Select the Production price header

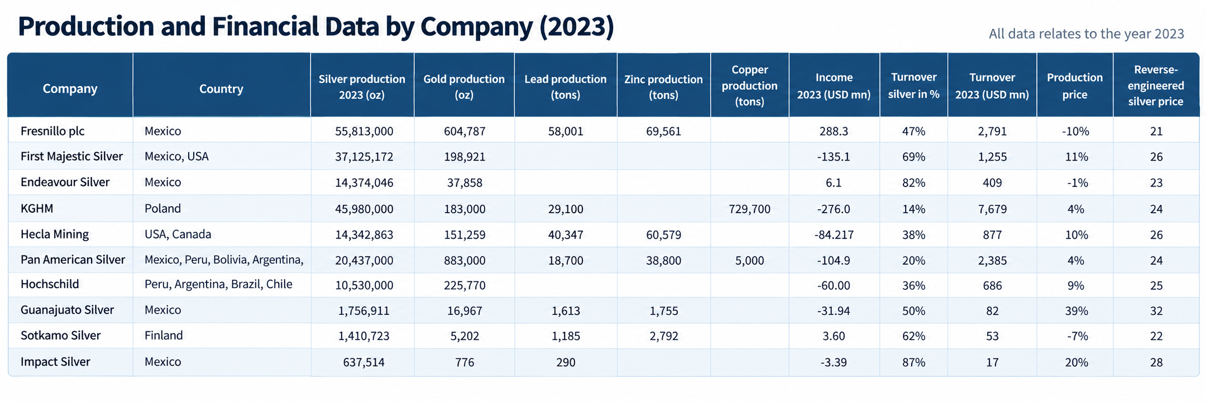pyautogui.click(x=1075, y=86)
